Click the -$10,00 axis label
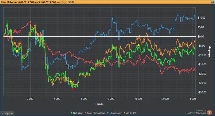The width and height of the screenshot is (215, 116). click(202, 55)
